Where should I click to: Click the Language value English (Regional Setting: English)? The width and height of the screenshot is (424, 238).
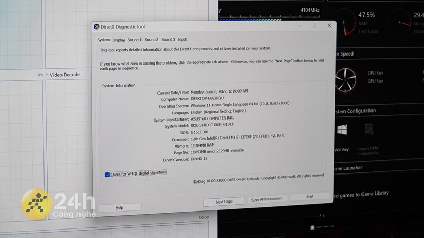(x=218, y=112)
